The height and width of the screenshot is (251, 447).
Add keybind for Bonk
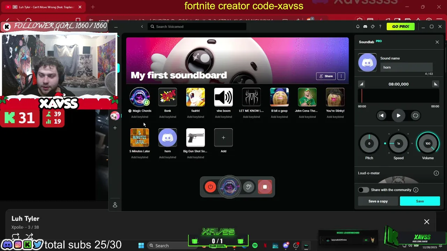(168, 117)
